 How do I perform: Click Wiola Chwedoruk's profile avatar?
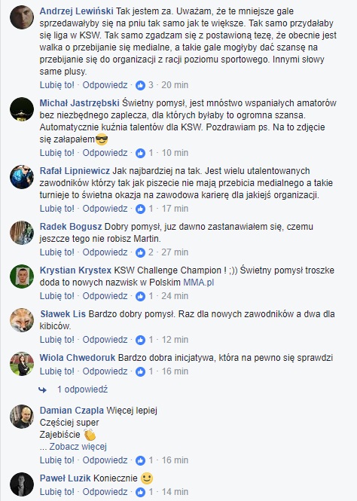22,364
